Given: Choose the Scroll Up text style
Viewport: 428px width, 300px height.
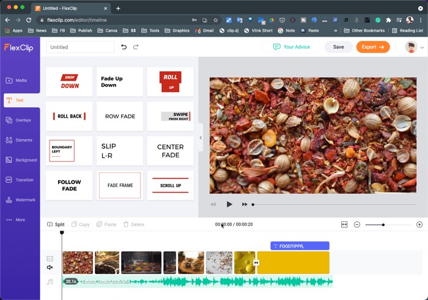Looking at the screenshot, I should [171, 185].
